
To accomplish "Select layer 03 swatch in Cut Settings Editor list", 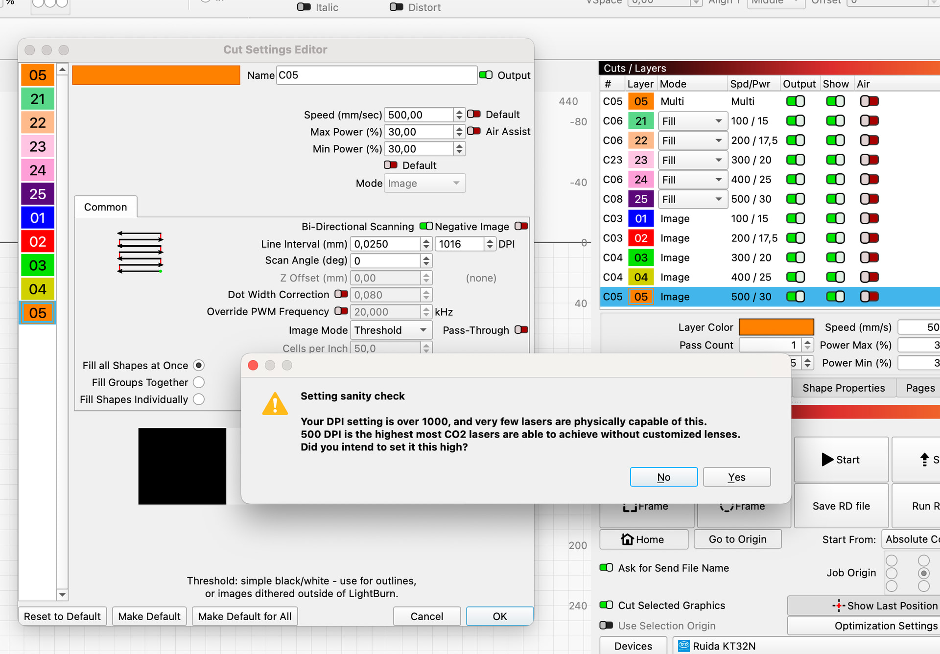I will [38, 265].
